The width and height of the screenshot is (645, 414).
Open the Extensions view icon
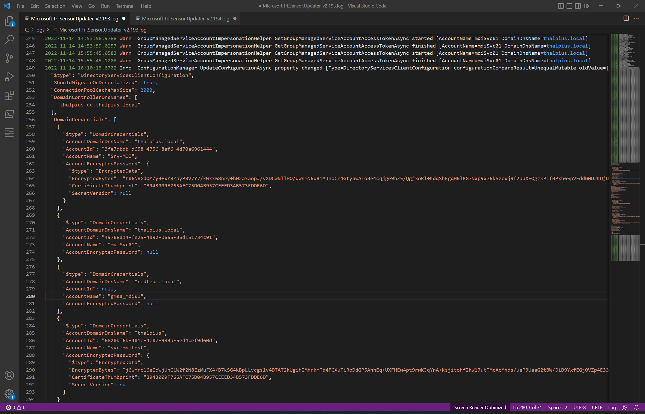pyautogui.click(x=9, y=95)
